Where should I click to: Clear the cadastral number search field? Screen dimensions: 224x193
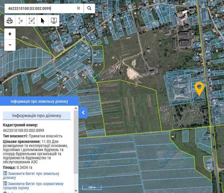(78, 8)
